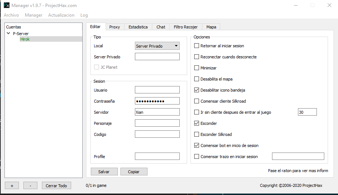338x195 pixels.
Task: Click the ProjectHax app icon in title bar
Action: coord(7,5)
